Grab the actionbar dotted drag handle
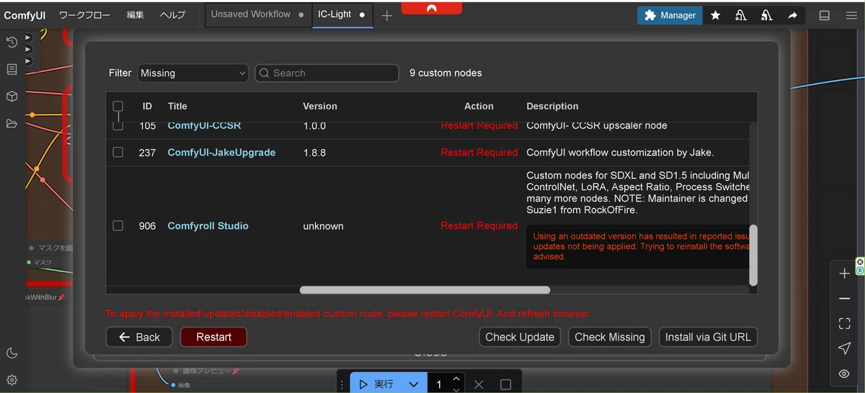Image resolution: width=865 pixels, height=393 pixels. coord(343,384)
